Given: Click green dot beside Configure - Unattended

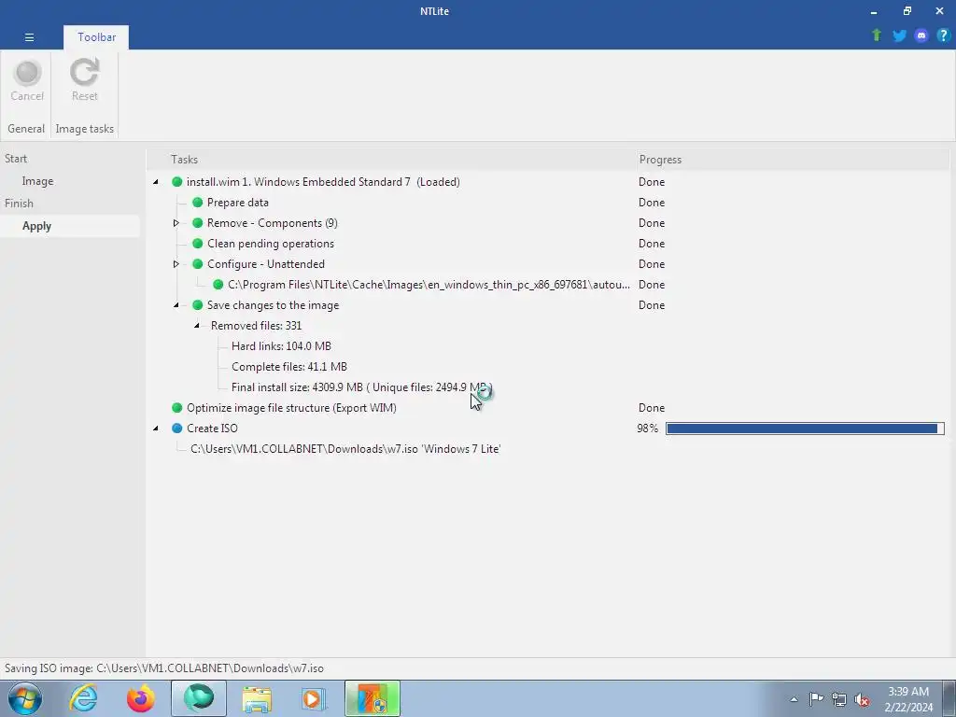Looking at the screenshot, I should point(198,264).
